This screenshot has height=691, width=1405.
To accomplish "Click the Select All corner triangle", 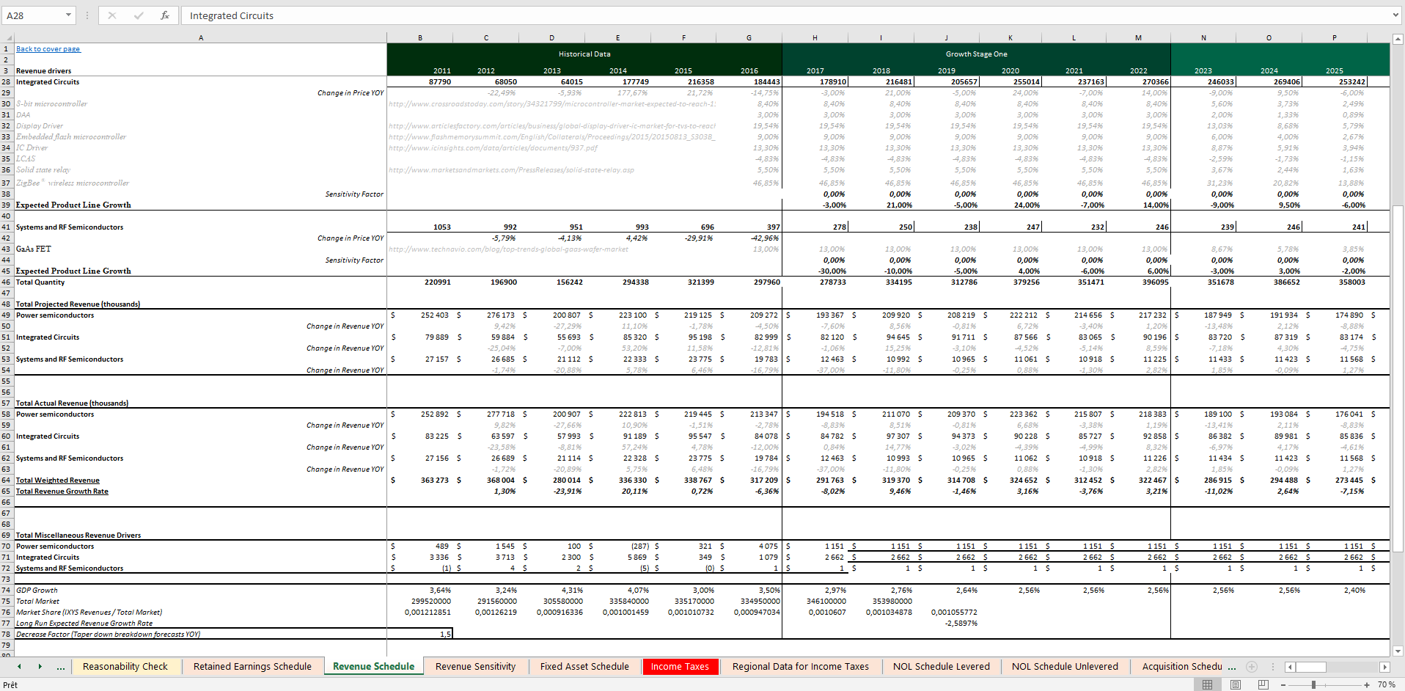I will pyautogui.click(x=7, y=37).
